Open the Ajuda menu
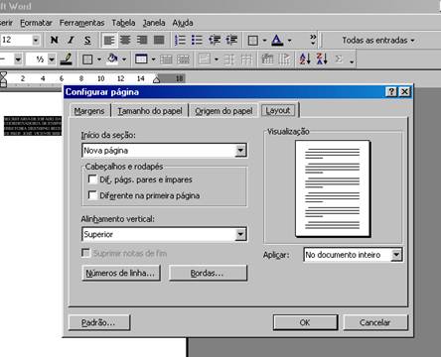Viewport: 441px width, 357px height. pyautogui.click(x=183, y=23)
